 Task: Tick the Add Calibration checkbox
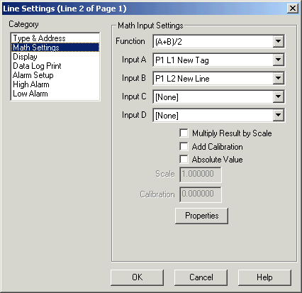(184, 146)
